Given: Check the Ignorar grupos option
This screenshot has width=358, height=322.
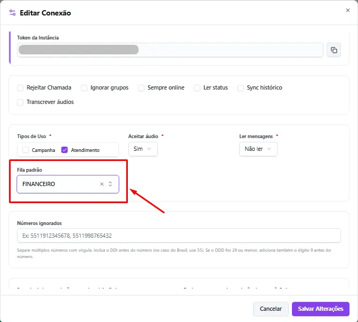Looking at the screenshot, I should (84, 88).
